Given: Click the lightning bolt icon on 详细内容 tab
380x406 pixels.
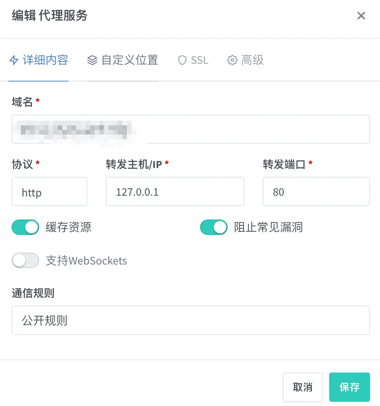Looking at the screenshot, I should click(14, 61).
